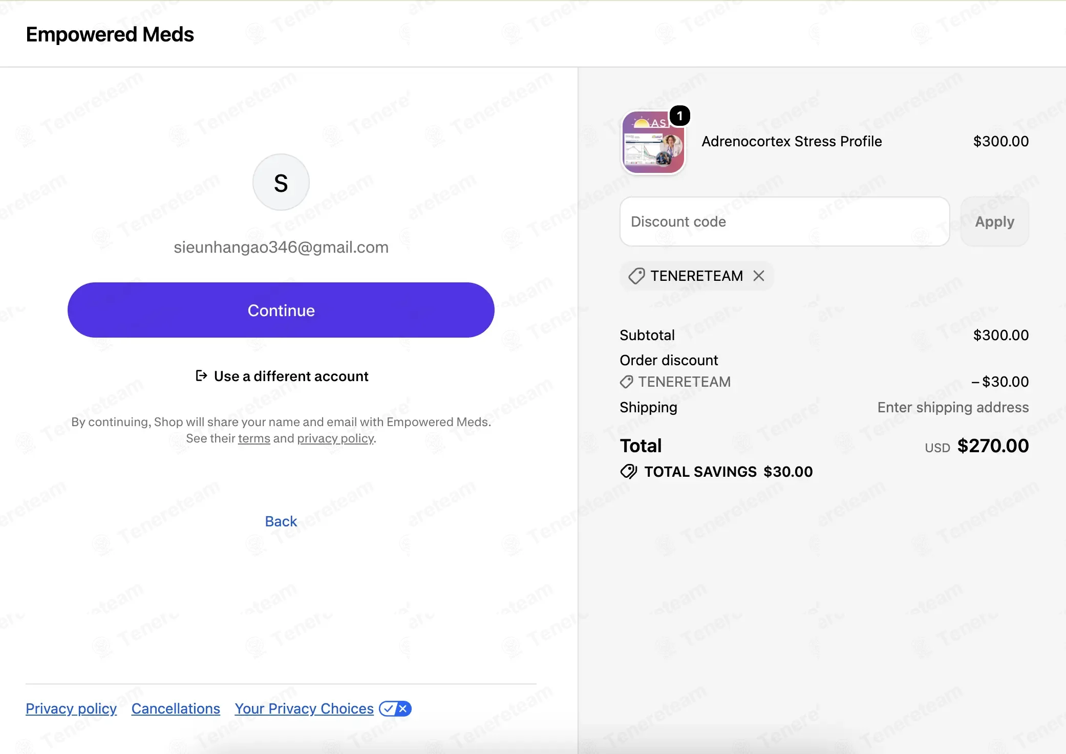This screenshot has height=754, width=1066.
Task: Click the discount amount −$30.00
Action: pyautogui.click(x=1000, y=382)
